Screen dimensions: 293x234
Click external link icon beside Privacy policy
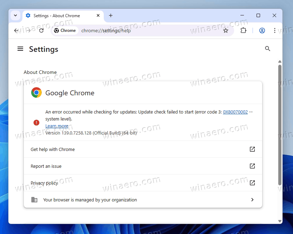tap(252, 183)
